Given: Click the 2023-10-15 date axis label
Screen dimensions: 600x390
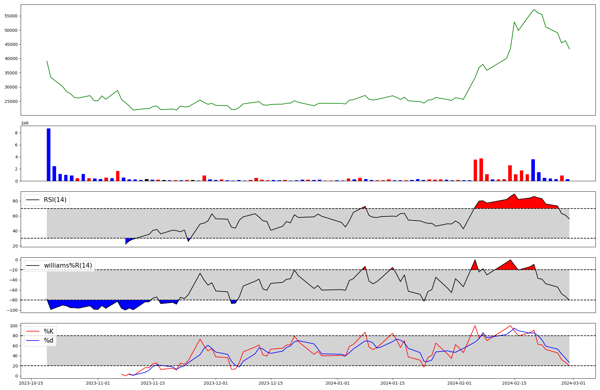Looking at the screenshot, I should click(x=31, y=383).
